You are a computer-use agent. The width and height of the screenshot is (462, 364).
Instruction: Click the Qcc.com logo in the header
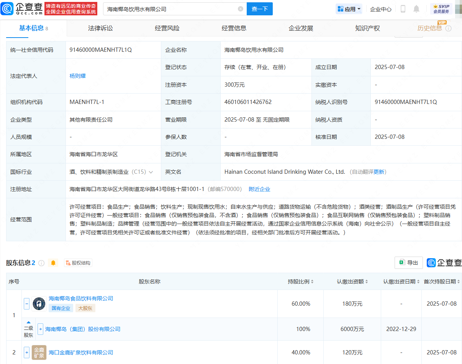pos(22,8)
